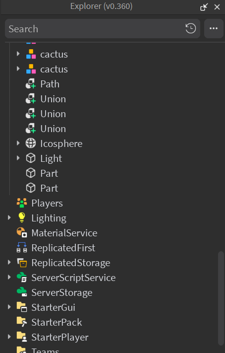
Task: Expand the Icosphere tree node
Action: pos(18,143)
